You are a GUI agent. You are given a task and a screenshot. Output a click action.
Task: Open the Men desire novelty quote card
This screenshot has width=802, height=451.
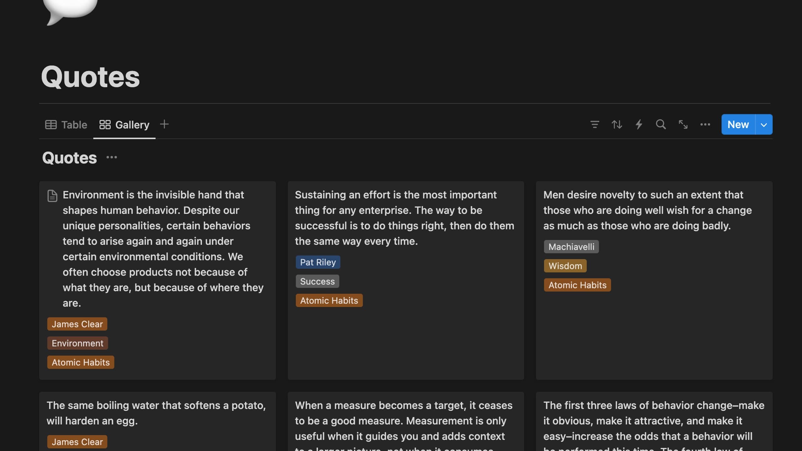coord(654,280)
